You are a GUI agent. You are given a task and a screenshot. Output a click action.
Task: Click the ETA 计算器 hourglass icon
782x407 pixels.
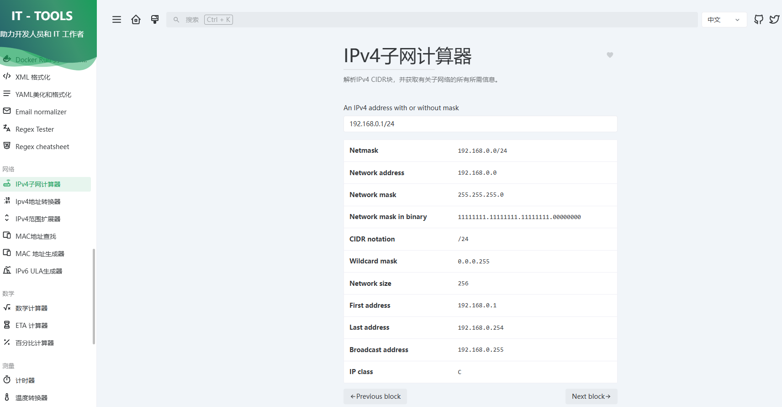click(x=7, y=325)
